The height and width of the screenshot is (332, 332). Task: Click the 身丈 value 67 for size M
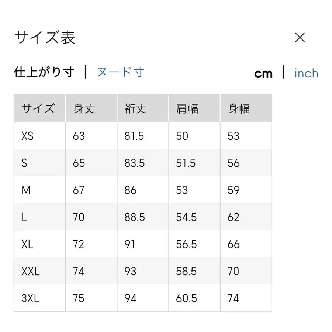(78, 190)
